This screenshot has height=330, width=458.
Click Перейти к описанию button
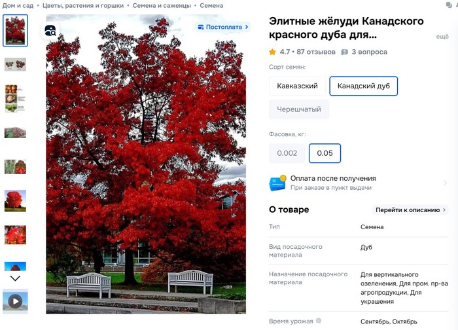[x=410, y=210]
